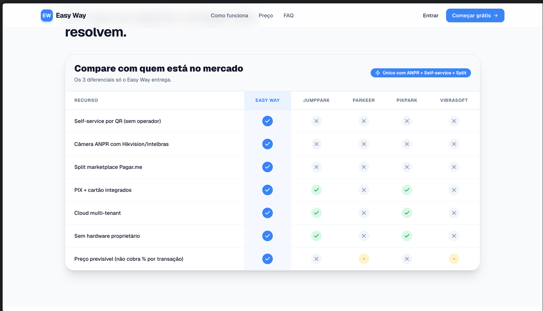Click the Easy Way checkmark for Sem hardware proprietário
The width and height of the screenshot is (543, 311).
pos(267,236)
